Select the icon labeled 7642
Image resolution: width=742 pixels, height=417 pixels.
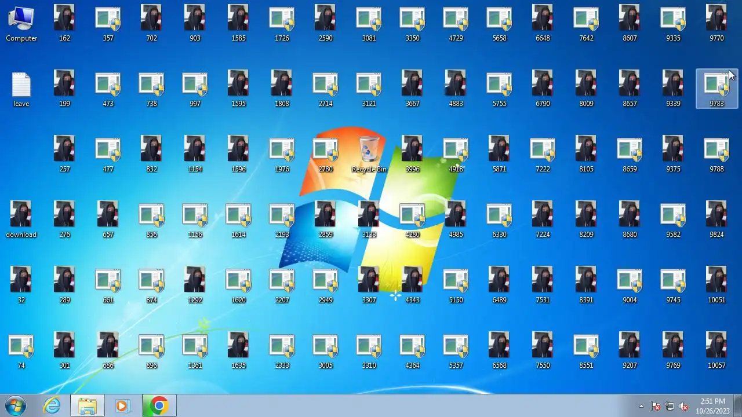586,24
